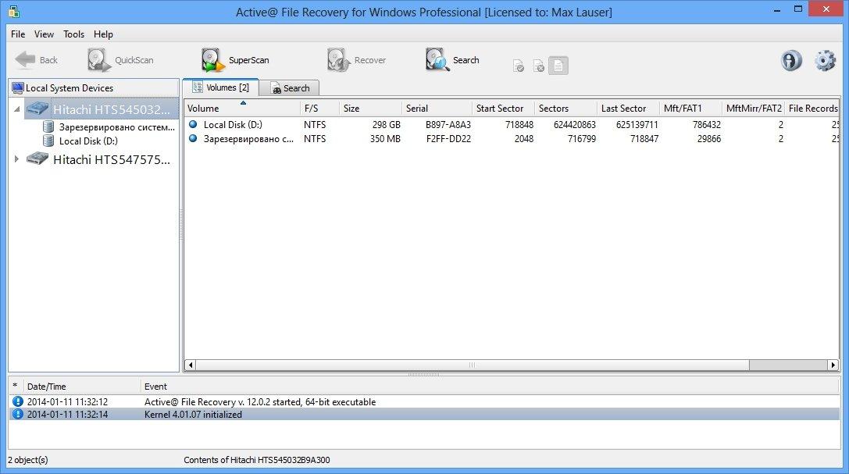849x474 pixels.
Task: Start a QuickScan from the toolbar
Action: (120, 60)
